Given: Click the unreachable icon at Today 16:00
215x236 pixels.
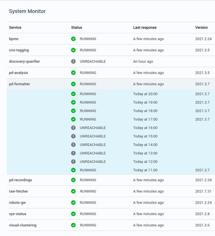Looking at the screenshot, I should click(73, 128).
